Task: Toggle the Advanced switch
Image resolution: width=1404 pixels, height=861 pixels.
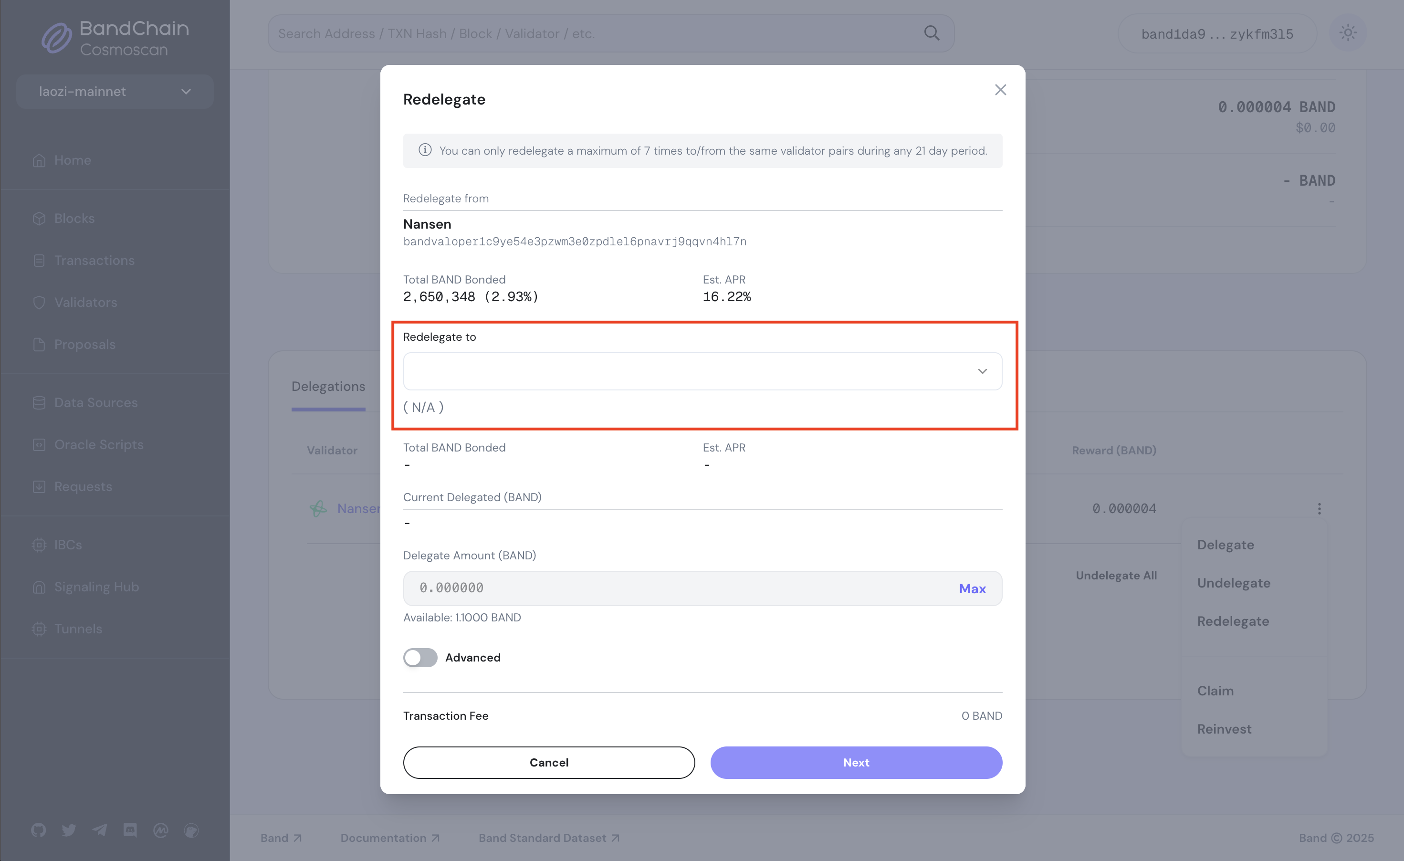Action: 420,658
